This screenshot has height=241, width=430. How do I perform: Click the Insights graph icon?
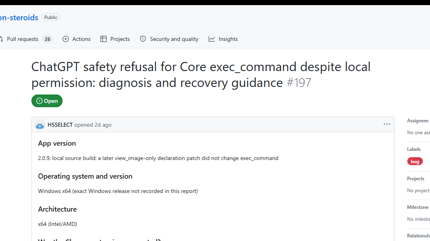[212, 39]
